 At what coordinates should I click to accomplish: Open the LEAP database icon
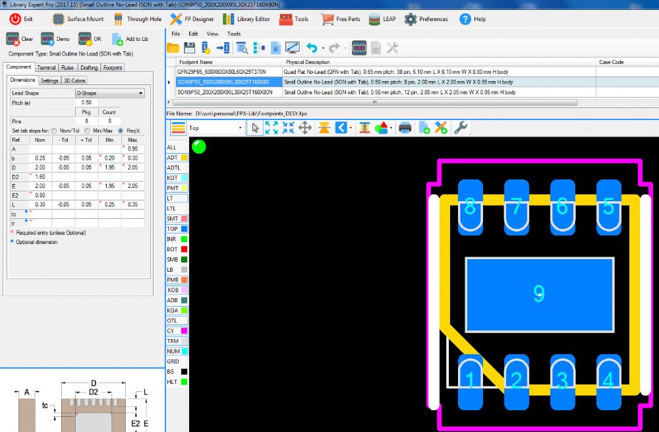click(x=374, y=19)
